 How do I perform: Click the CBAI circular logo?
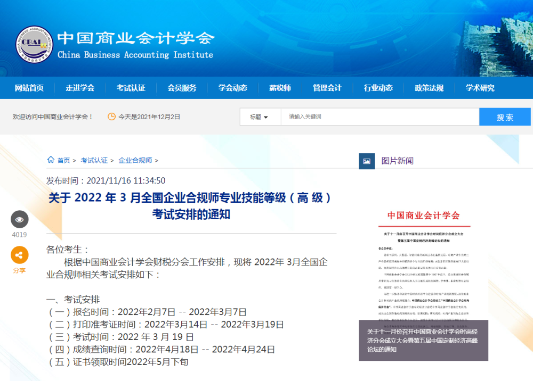(x=34, y=45)
